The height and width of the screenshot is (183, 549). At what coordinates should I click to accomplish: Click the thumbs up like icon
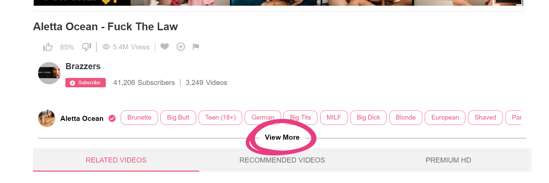[48, 47]
